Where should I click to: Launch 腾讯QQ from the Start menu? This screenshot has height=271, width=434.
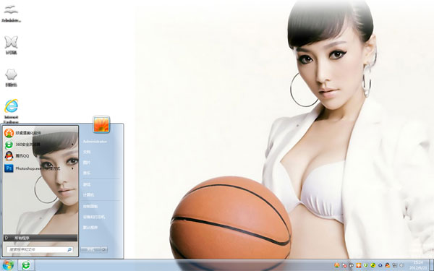40,156
